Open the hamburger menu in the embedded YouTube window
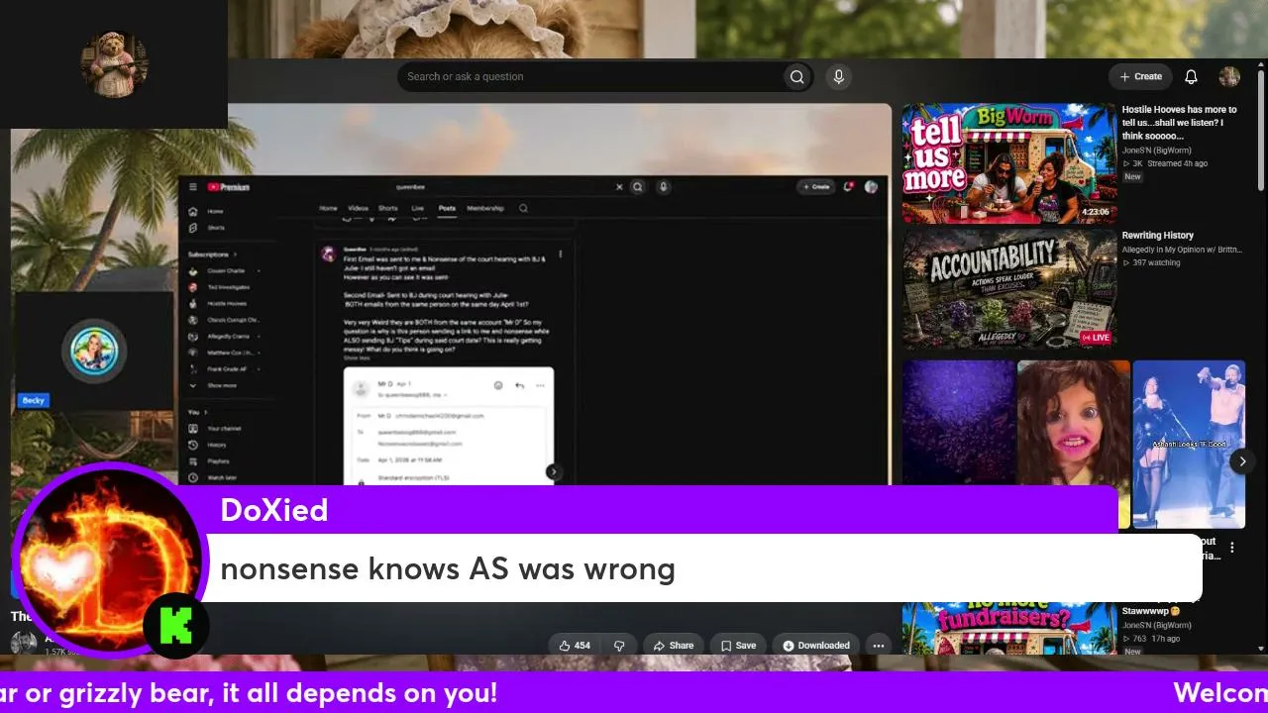Image resolution: width=1268 pixels, height=713 pixels. click(192, 187)
